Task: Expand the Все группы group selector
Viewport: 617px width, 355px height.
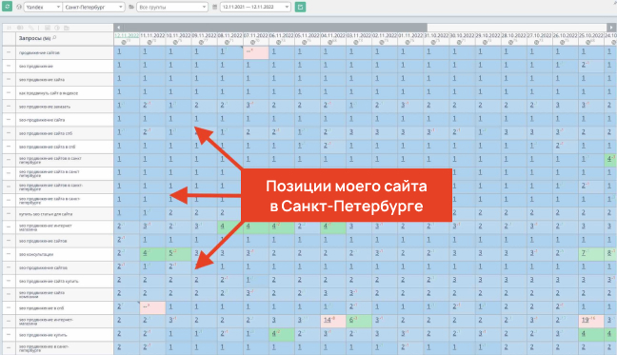Action: [x=172, y=7]
